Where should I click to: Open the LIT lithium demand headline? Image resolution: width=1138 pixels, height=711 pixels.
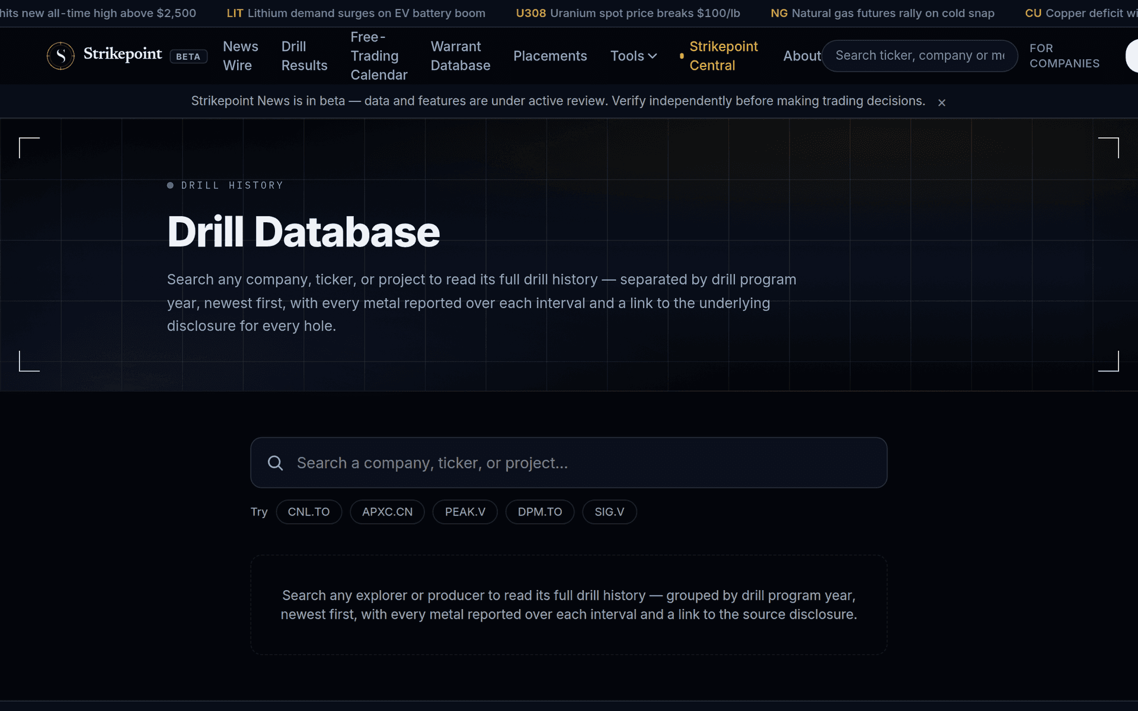(x=356, y=13)
